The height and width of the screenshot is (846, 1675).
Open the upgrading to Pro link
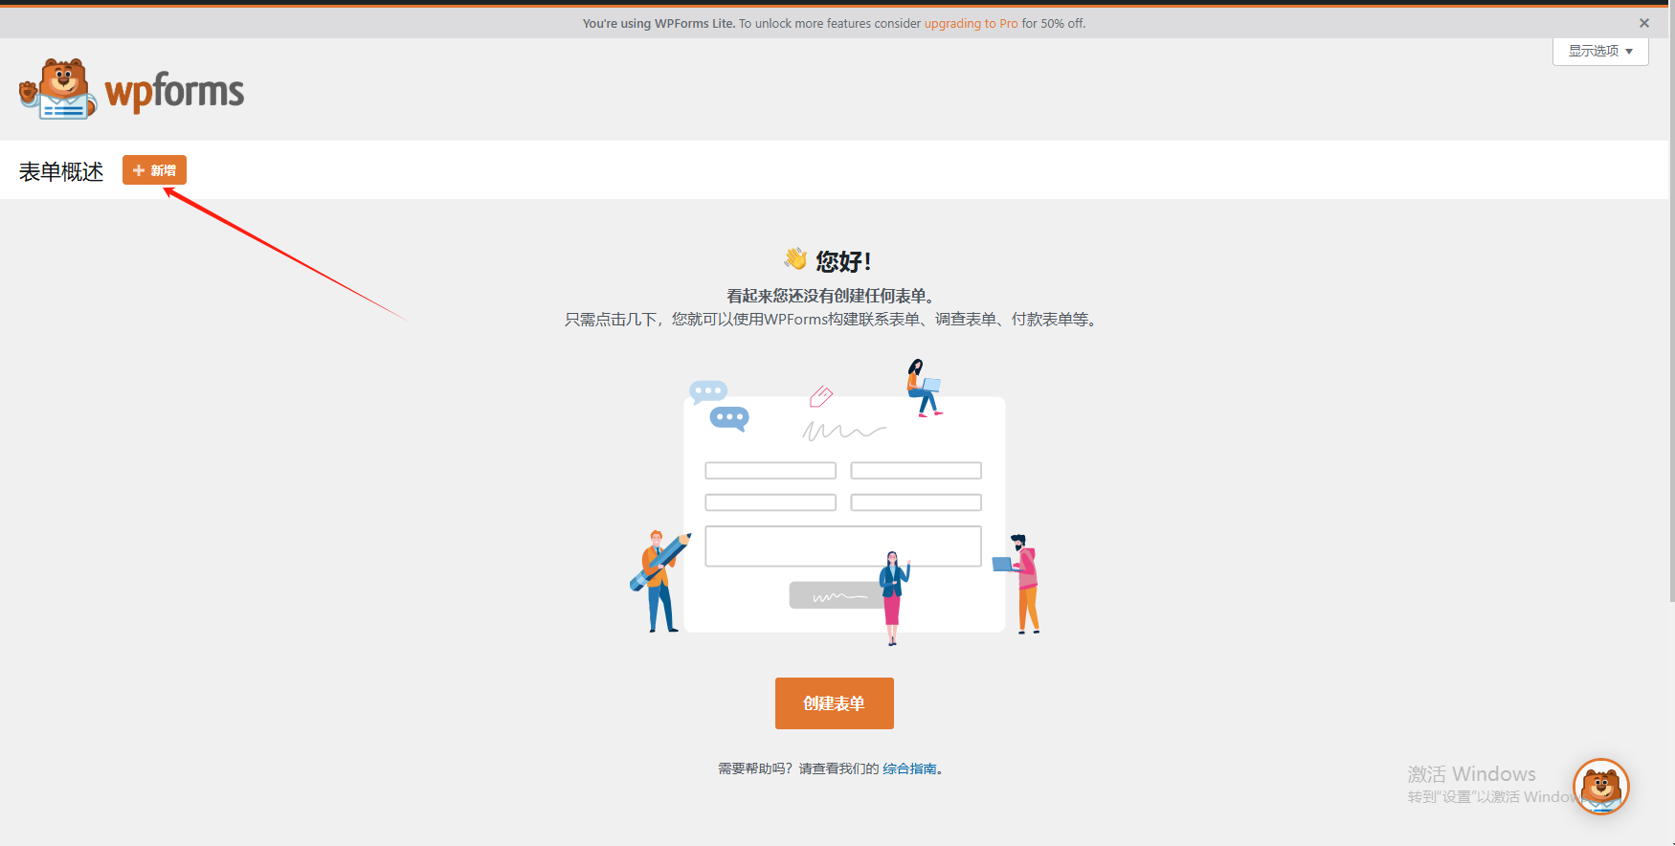(x=971, y=23)
